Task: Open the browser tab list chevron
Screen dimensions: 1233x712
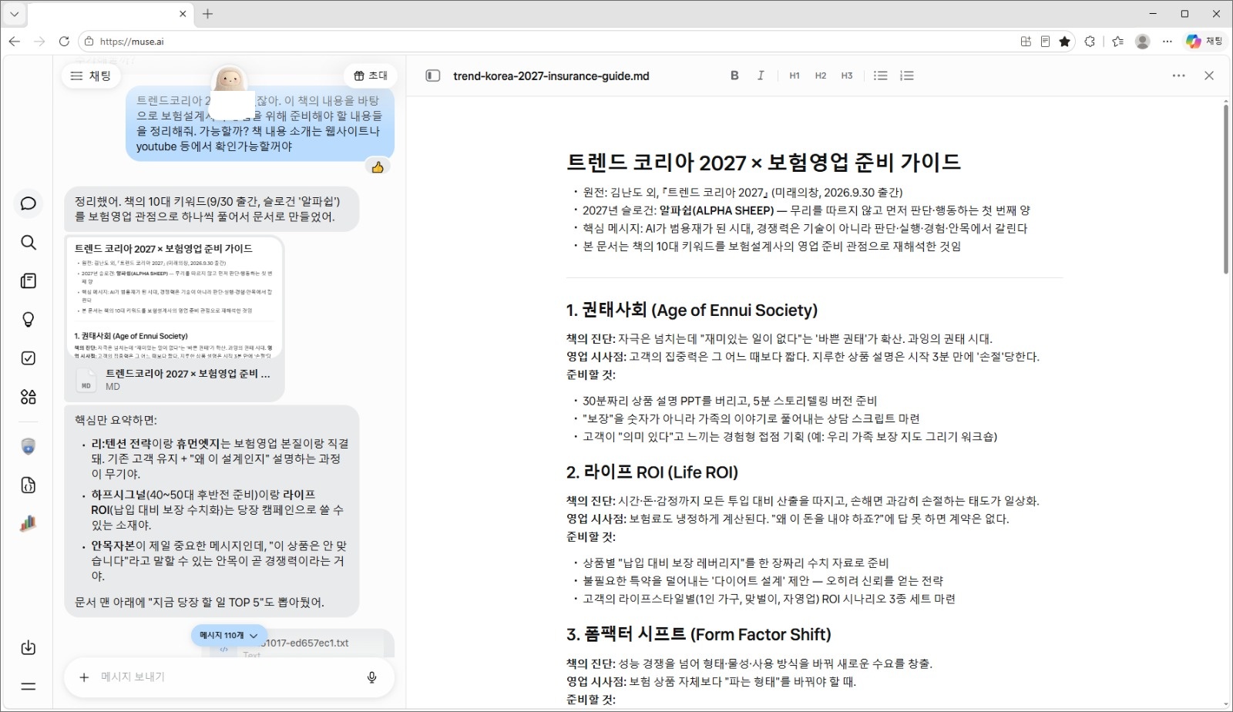Action: [x=14, y=14]
